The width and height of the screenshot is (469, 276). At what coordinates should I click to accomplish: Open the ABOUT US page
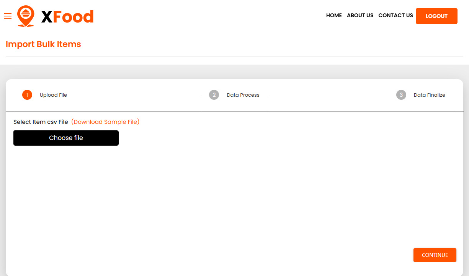pyautogui.click(x=360, y=16)
